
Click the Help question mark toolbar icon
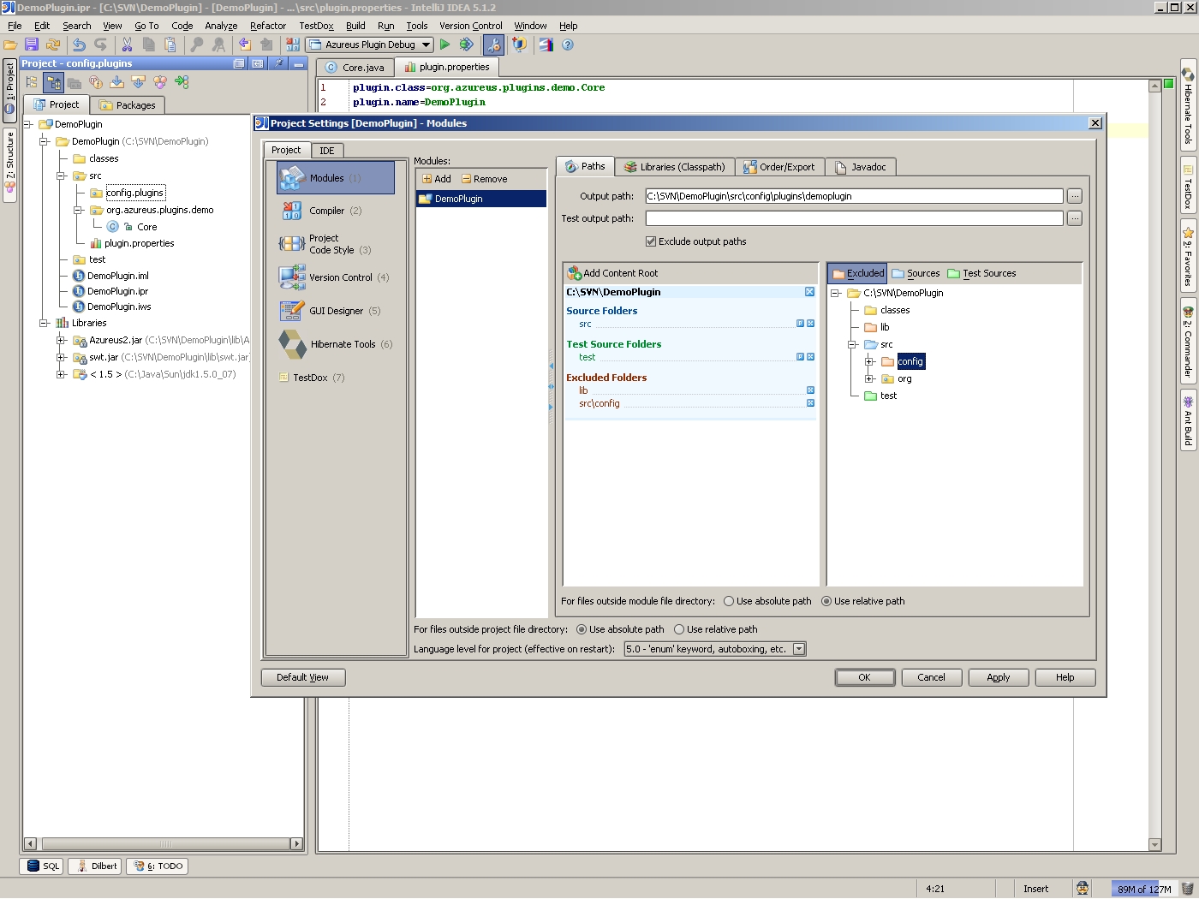567,45
